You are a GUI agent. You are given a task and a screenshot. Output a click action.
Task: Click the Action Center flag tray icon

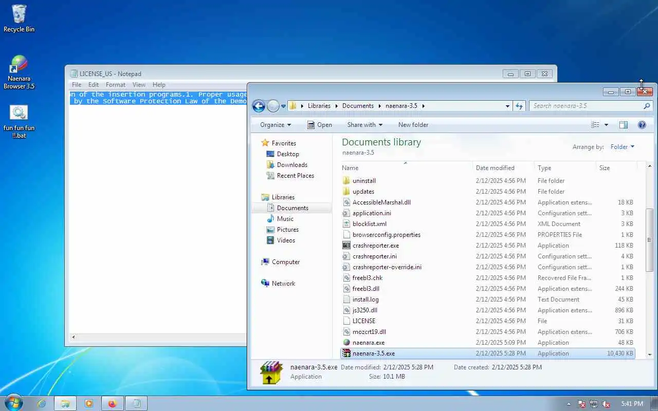coord(581,404)
